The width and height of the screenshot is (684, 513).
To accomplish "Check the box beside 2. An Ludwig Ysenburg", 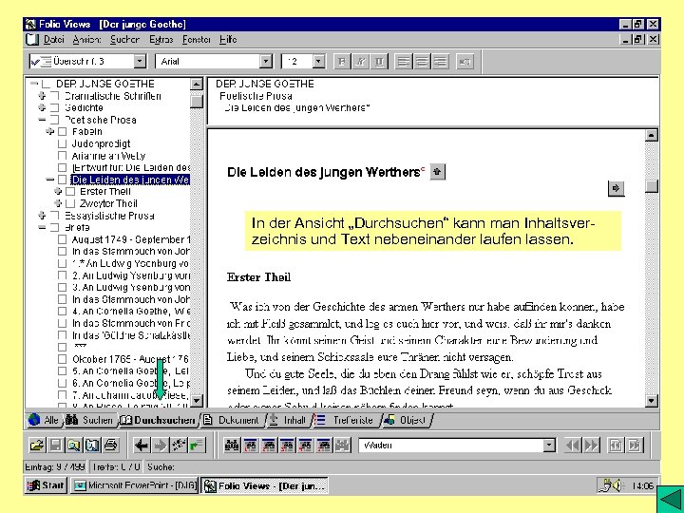I will pyautogui.click(x=62, y=275).
